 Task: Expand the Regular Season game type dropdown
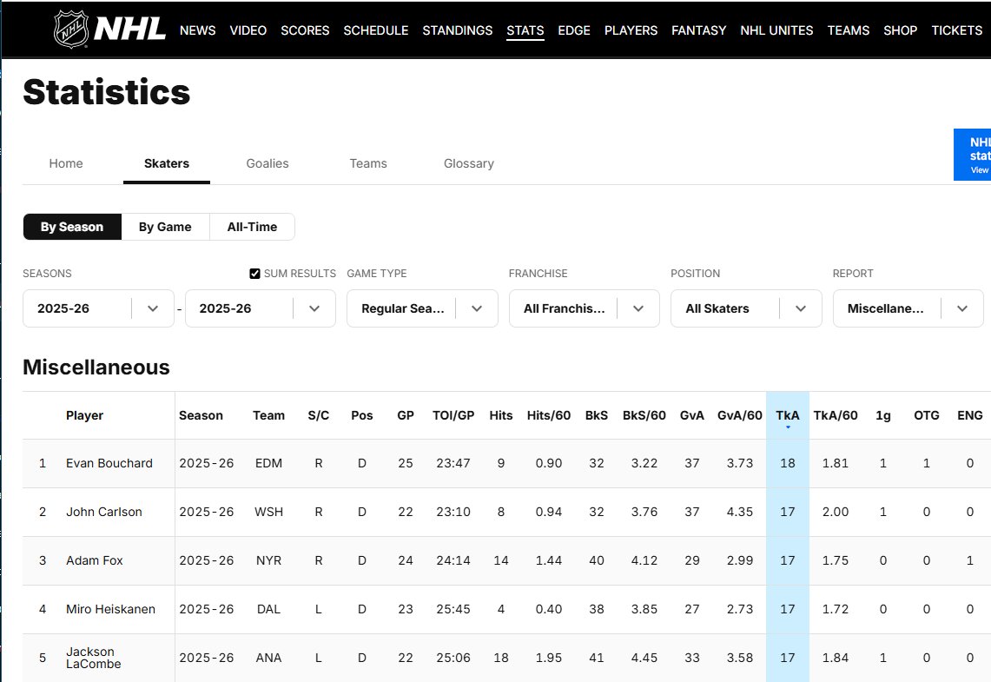(x=422, y=308)
